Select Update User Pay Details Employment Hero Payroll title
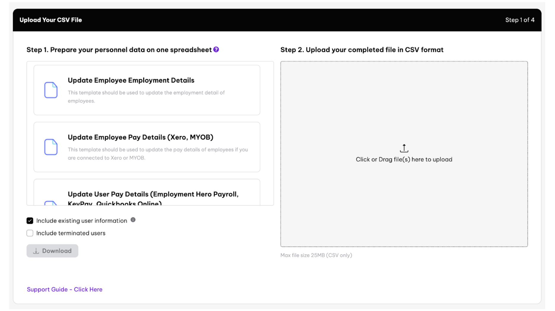Screen dimensions: 555x311 point(153,194)
